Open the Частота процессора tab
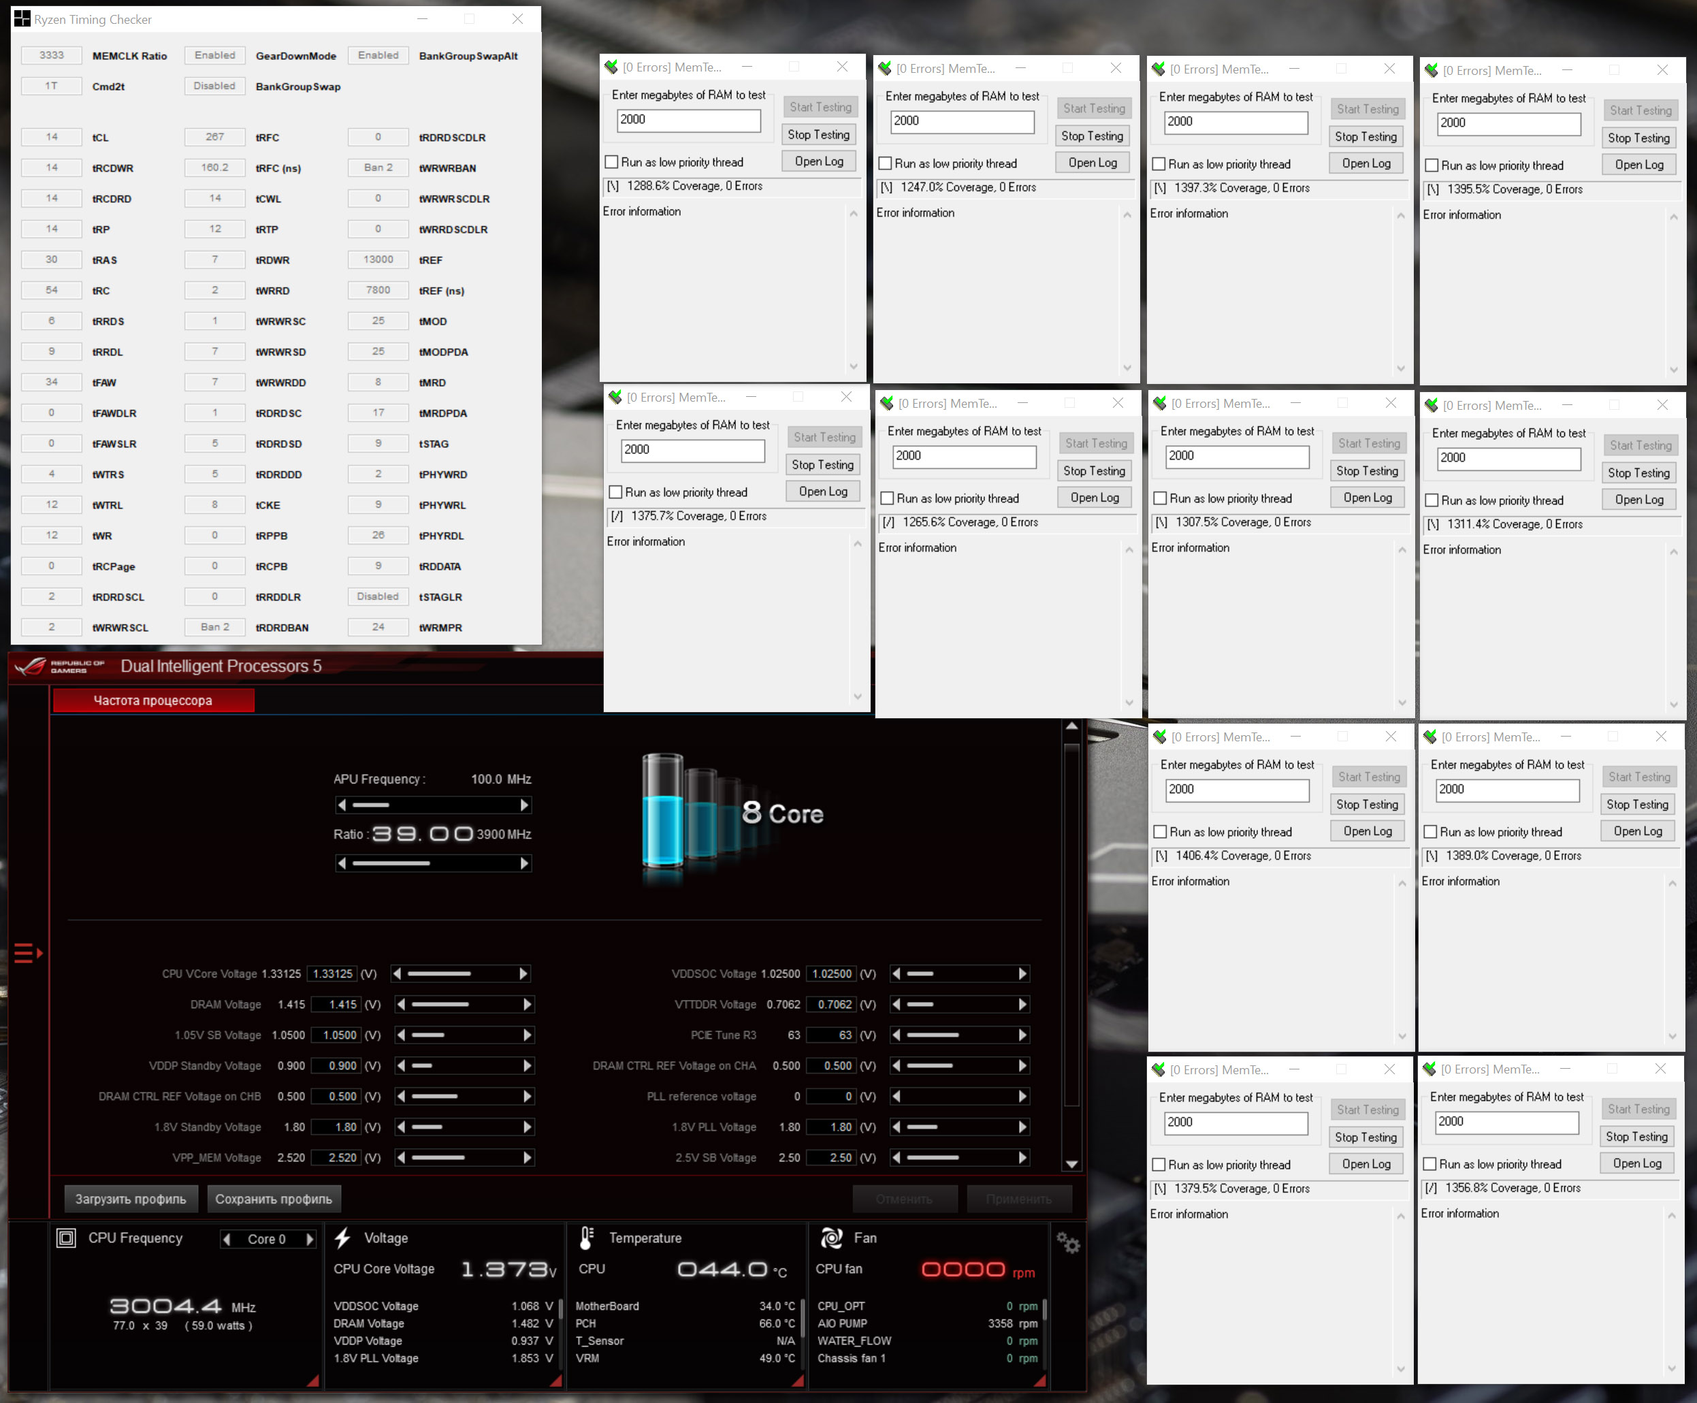Image resolution: width=1697 pixels, height=1403 pixels. click(x=154, y=700)
